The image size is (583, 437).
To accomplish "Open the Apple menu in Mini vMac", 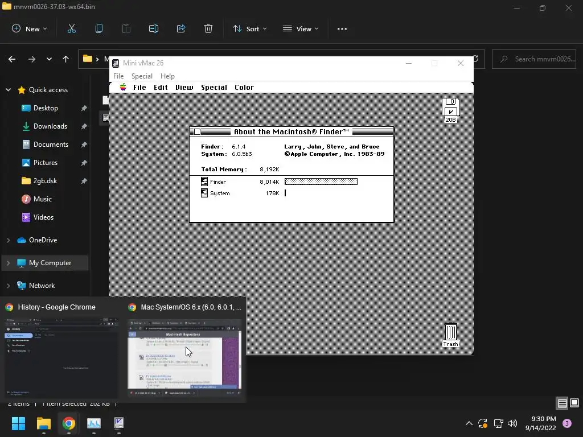I will tap(123, 87).
